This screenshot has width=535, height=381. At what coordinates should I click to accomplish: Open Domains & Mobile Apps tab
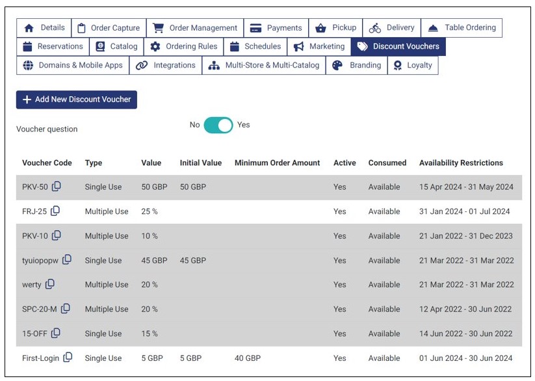pos(73,65)
